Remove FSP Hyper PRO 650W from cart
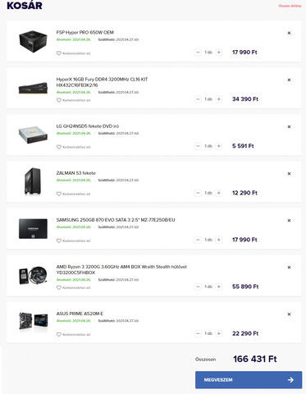This screenshot has width=306, height=394. click(289, 33)
